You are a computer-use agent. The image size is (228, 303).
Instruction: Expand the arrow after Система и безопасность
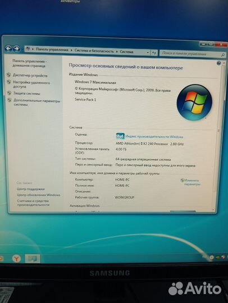click(x=117, y=52)
